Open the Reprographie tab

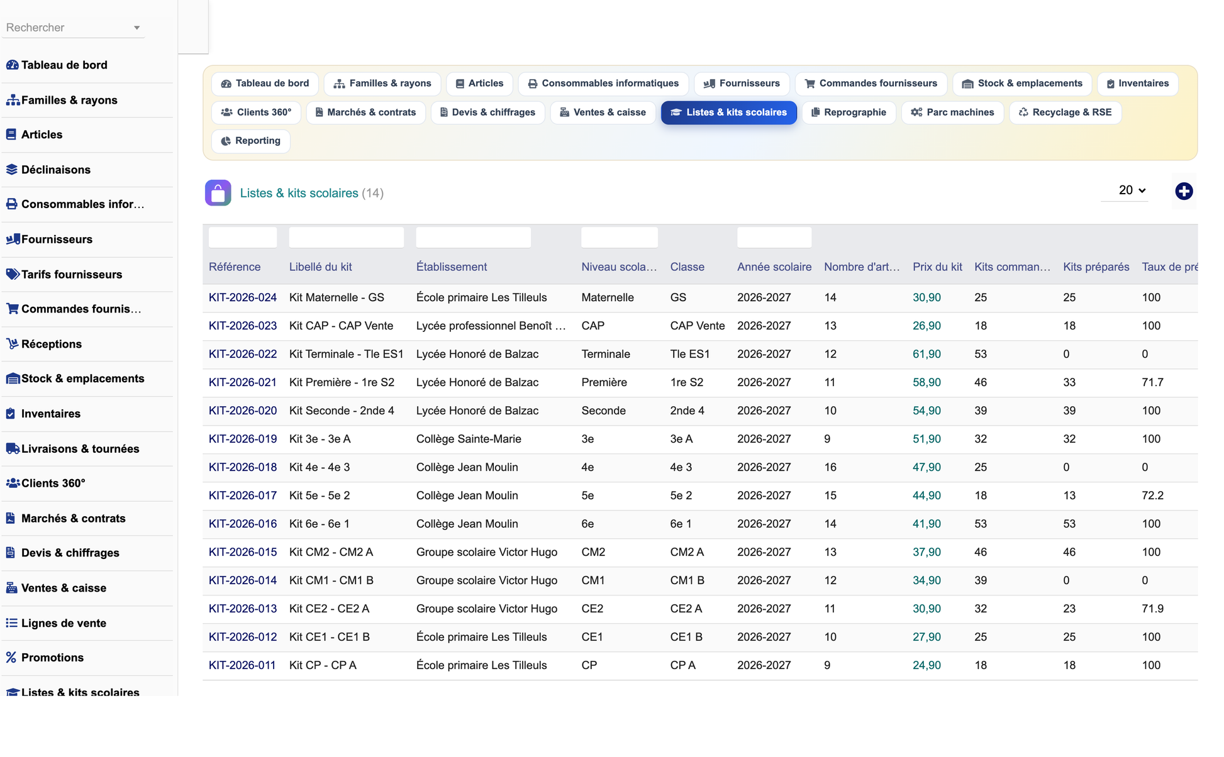pyautogui.click(x=848, y=113)
